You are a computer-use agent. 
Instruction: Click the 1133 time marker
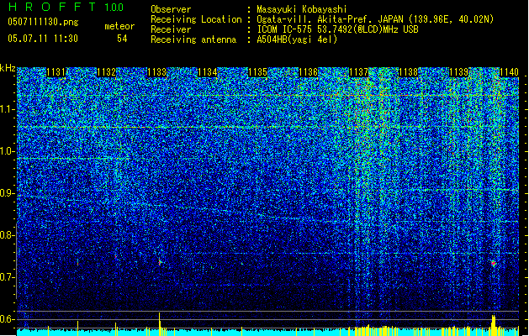(x=157, y=72)
